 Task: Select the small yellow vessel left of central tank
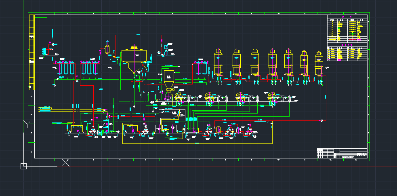point(107,48)
